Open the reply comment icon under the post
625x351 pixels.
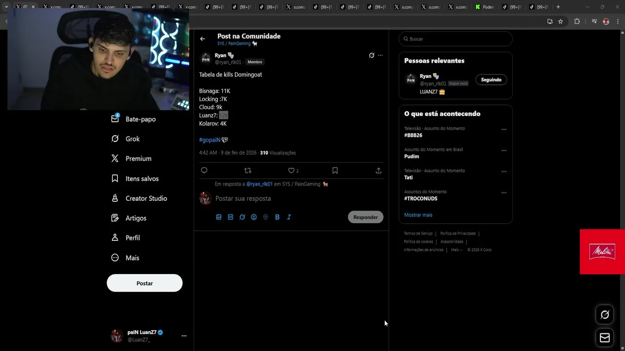[x=204, y=170]
